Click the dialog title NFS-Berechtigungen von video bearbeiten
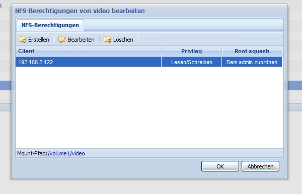This screenshot has width=302, height=194. click(80, 11)
